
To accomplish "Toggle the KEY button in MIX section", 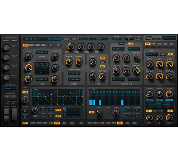I will (103, 67).
